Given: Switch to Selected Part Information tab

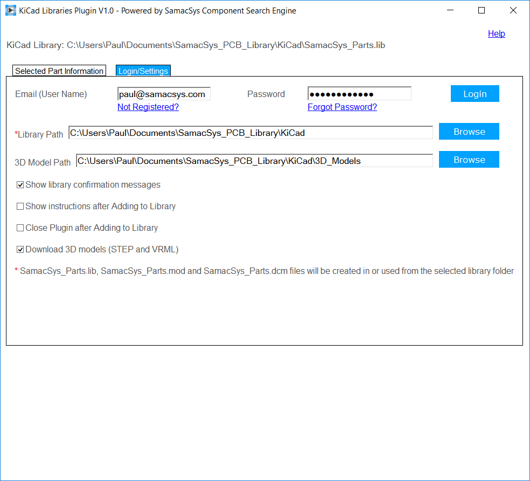Looking at the screenshot, I should pos(59,71).
